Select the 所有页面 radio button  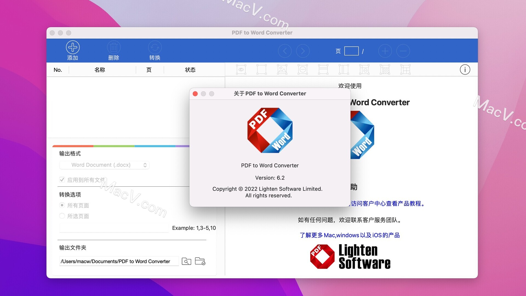click(62, 205)
